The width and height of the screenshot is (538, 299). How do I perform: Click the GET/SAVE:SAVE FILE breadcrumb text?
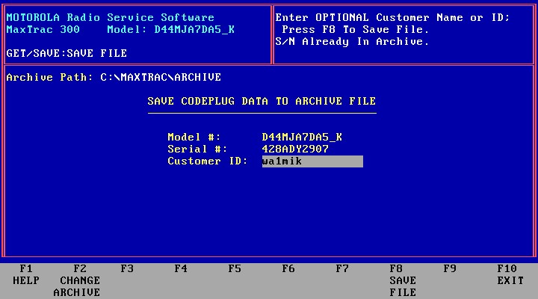(x=67, y=53)
